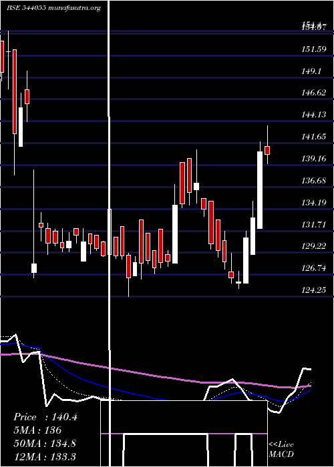
Task: Select the 134.19 price axis label
Action: pyautogui.click(x=314, y=203)
